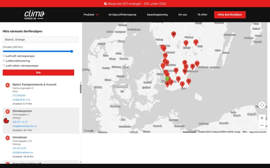This screenshot has height=168, width=270.
Task: Click the location search field Malmö, Sverige
Action: tap(40, 40)
